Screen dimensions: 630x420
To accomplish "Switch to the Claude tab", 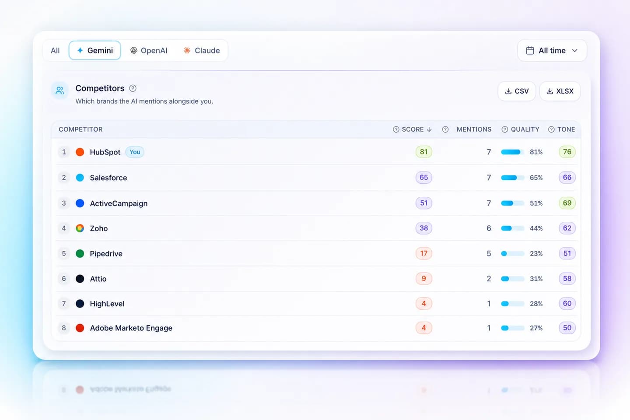I will point(202,50).
